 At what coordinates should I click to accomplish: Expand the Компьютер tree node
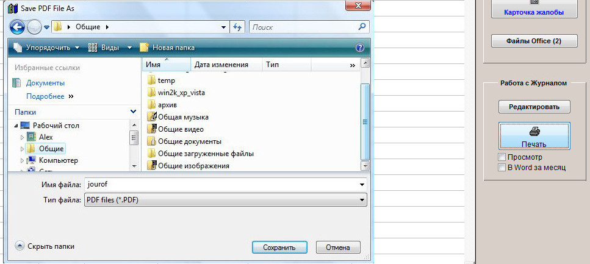pyautogui.click(x=22, y=160)
